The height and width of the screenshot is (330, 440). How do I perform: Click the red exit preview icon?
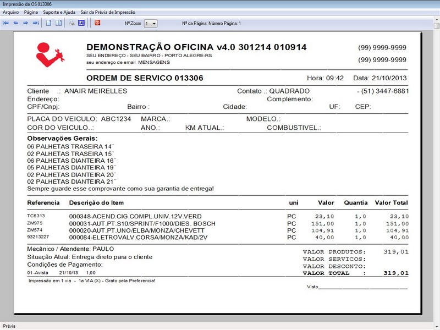coord(97,23)
